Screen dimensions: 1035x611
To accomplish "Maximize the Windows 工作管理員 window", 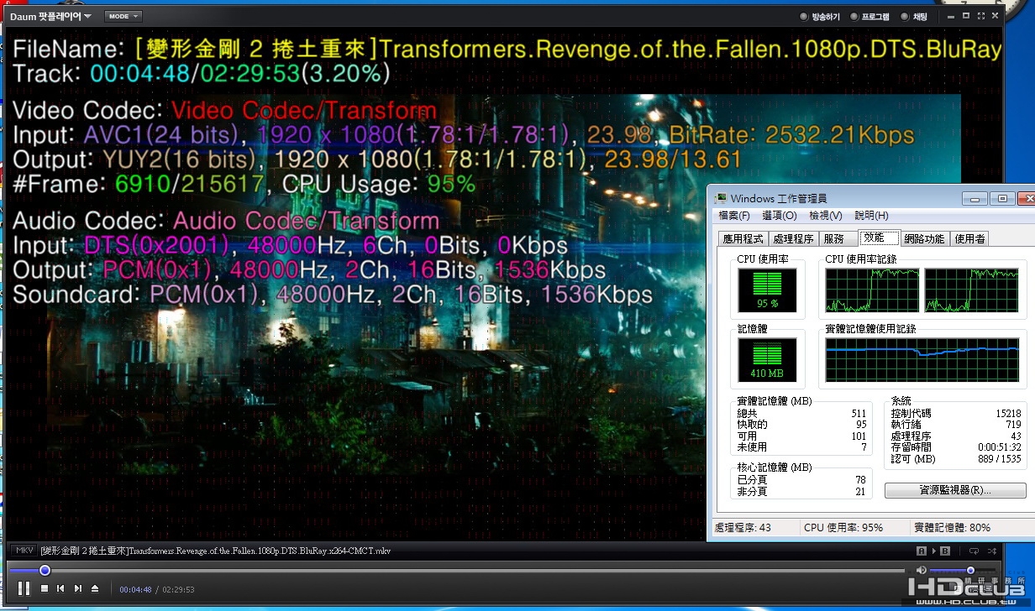I will coord(1001,199).
